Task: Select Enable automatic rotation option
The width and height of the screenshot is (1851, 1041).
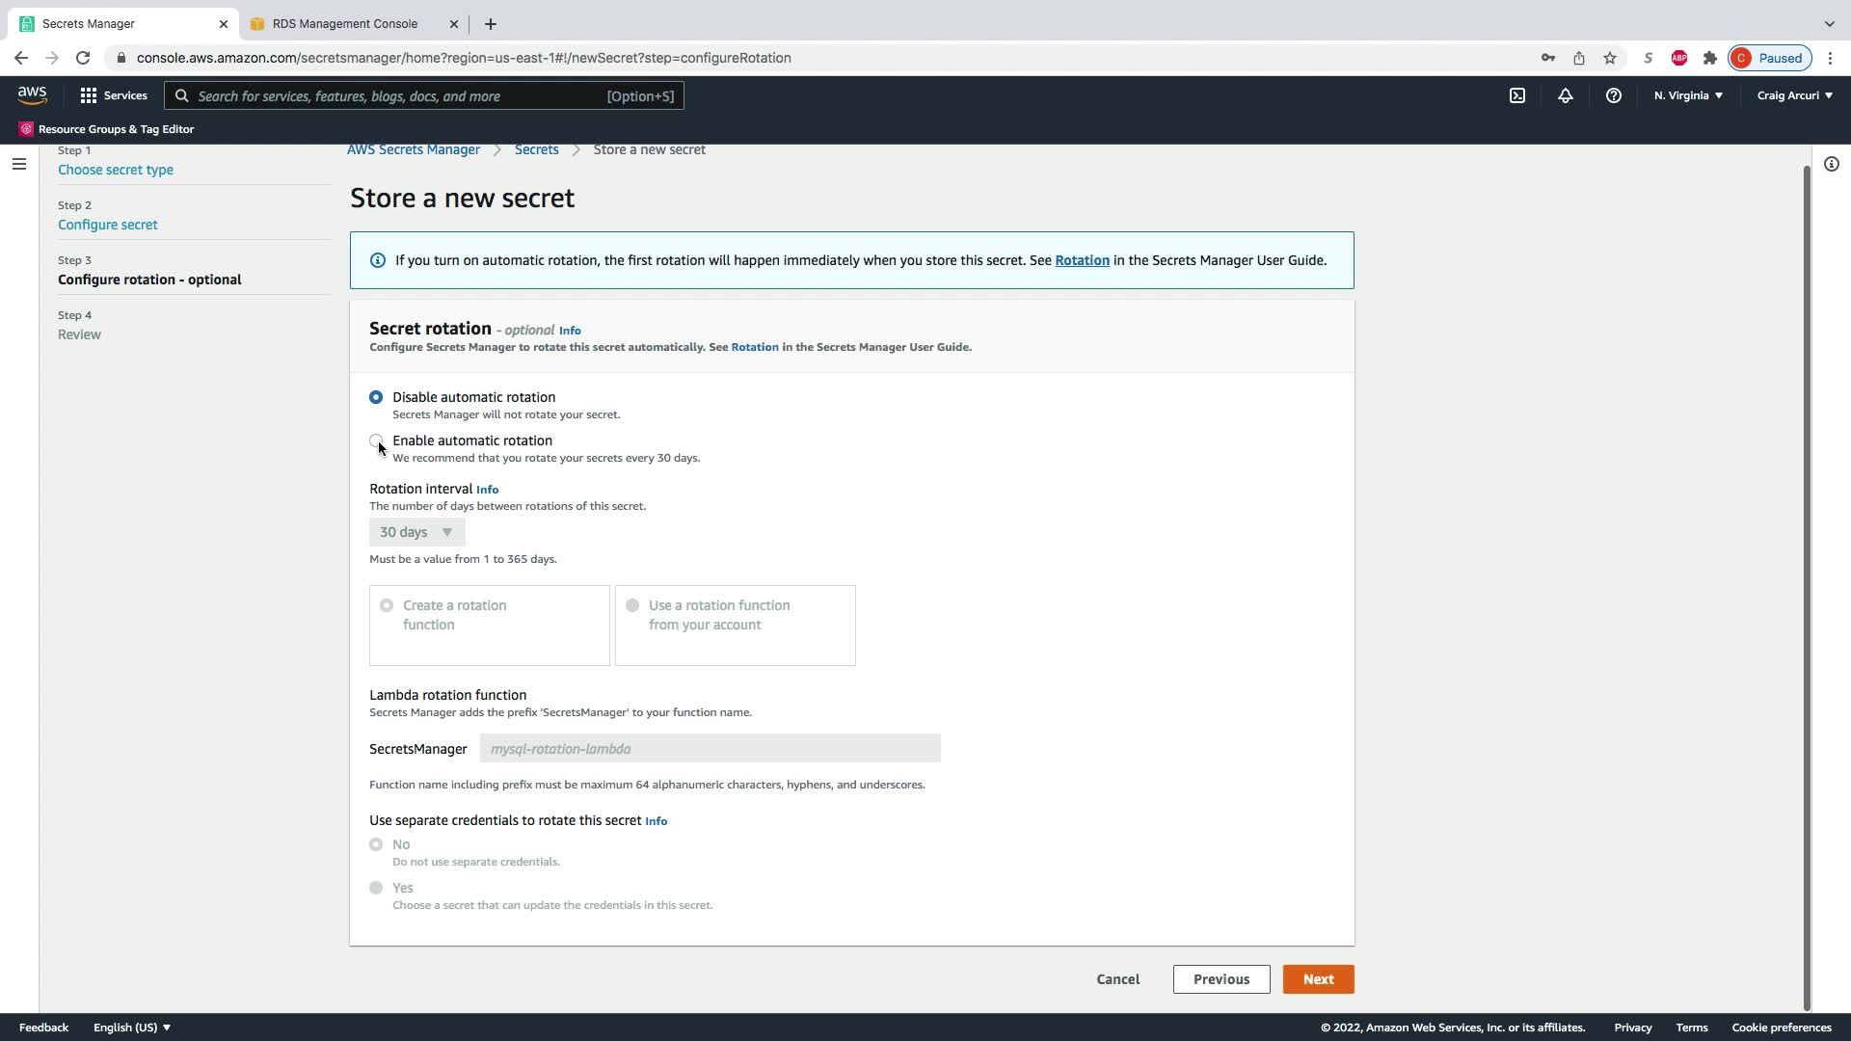Action: (x=376, y=440)
